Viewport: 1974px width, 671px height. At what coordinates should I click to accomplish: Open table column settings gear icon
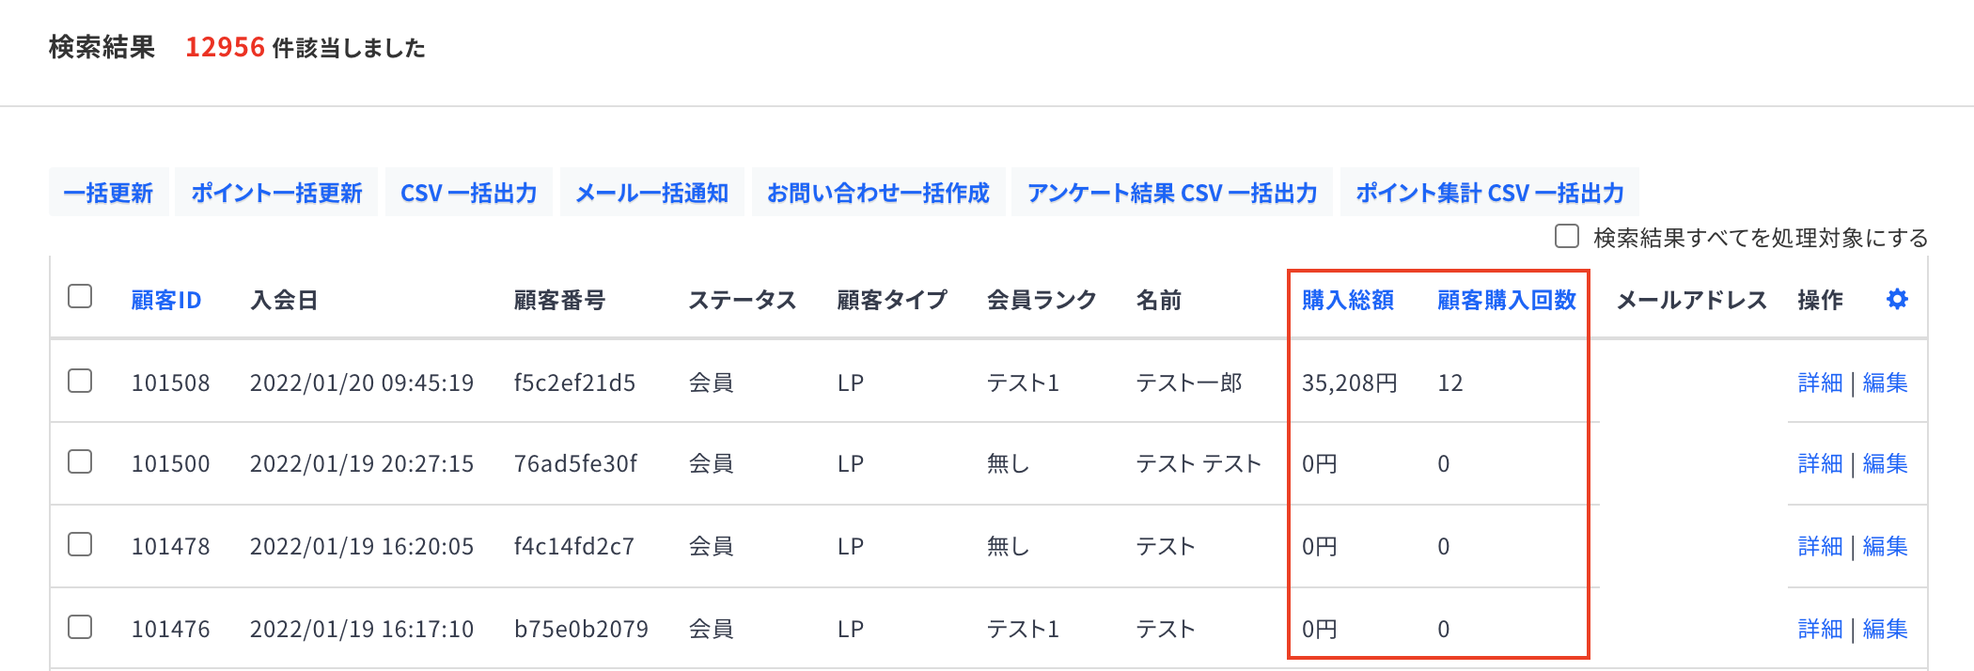[1897, 300]
